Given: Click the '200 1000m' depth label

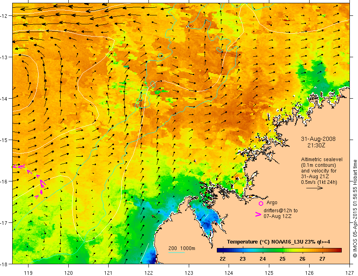Looking at the screenshot, I should click(x=182, y=248).
